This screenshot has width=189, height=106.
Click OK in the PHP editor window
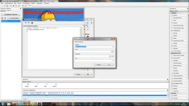[x=88, y=74]
